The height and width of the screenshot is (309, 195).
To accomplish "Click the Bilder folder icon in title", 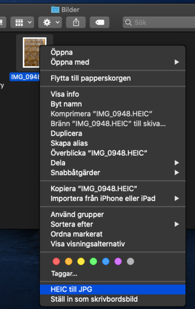I will coord(55,9).
